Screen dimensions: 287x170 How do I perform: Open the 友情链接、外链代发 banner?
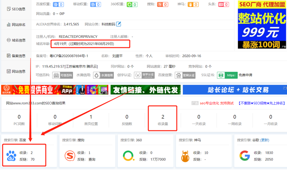coord(145,89)
